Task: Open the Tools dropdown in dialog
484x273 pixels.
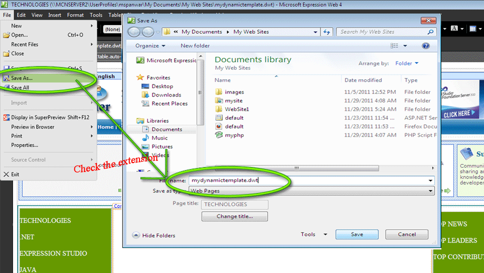Action: click(313, 234)
